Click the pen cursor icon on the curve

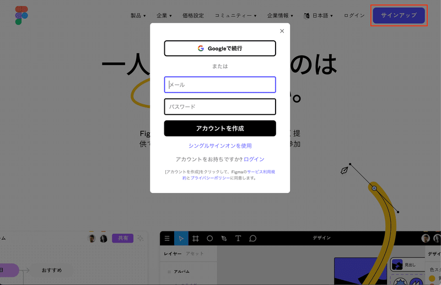[x=344, y=170]
